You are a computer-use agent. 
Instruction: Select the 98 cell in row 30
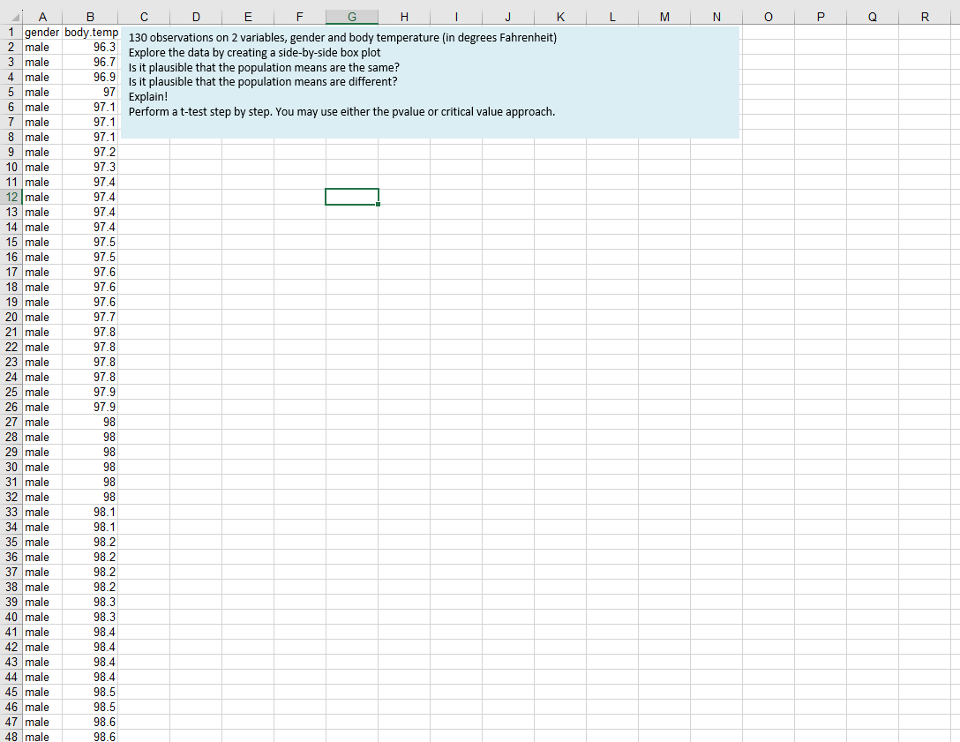[x=90, y=467]
